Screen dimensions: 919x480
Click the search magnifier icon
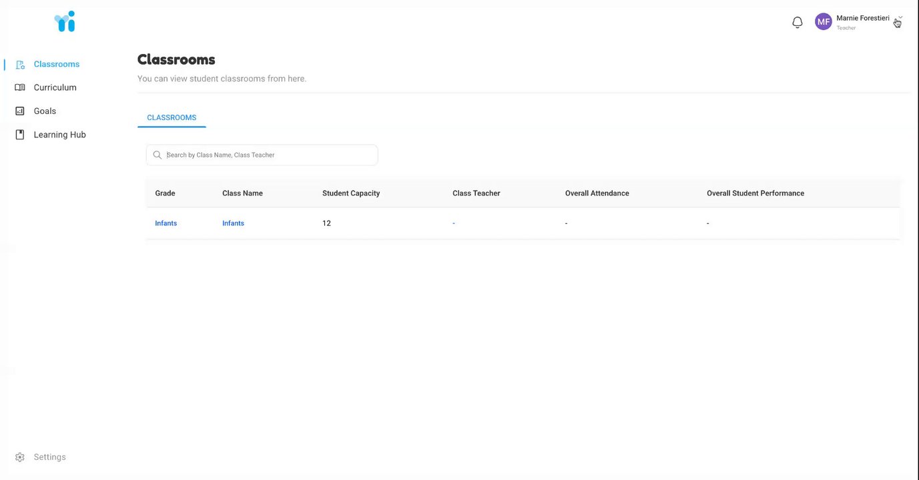pyautogui.click(x=158, y=155)
